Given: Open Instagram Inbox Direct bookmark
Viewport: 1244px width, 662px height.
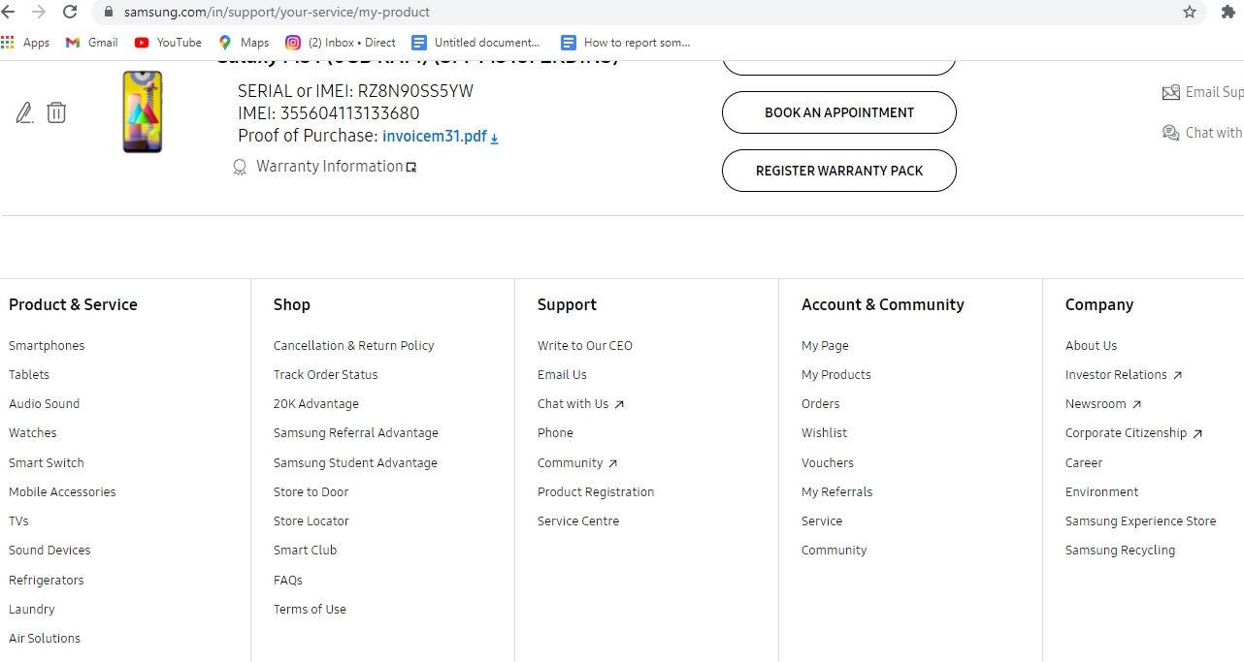Looking at the screenshot, I should [341, 43].
